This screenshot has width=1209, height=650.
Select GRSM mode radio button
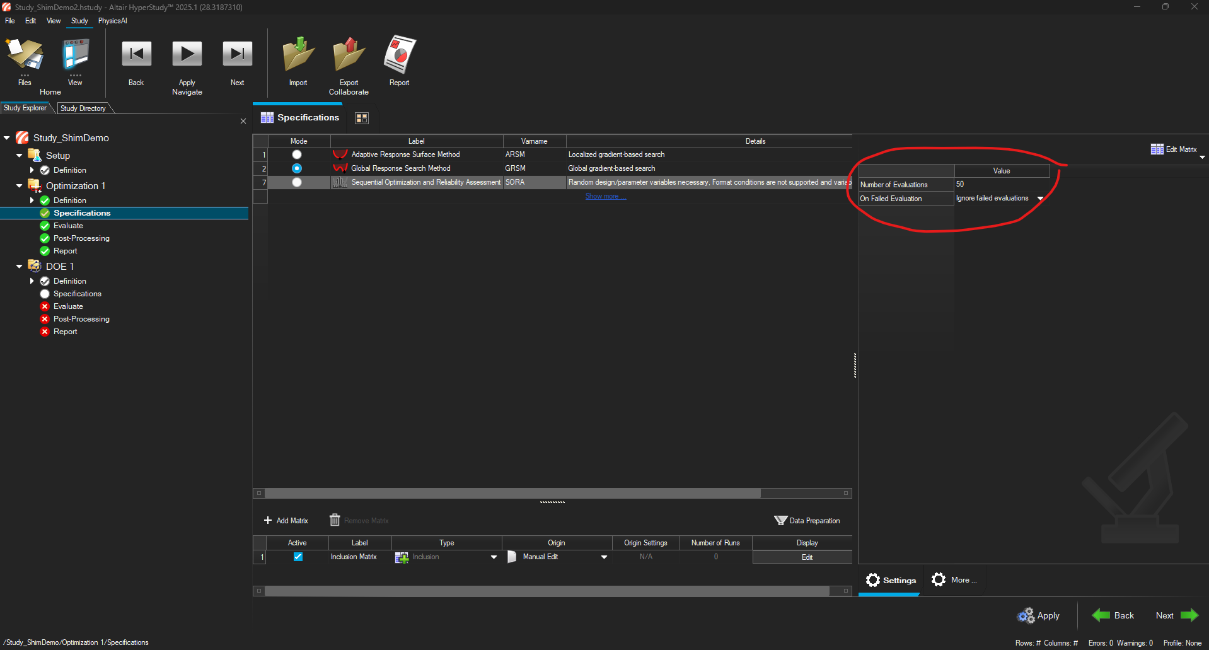tap(297, 168)
